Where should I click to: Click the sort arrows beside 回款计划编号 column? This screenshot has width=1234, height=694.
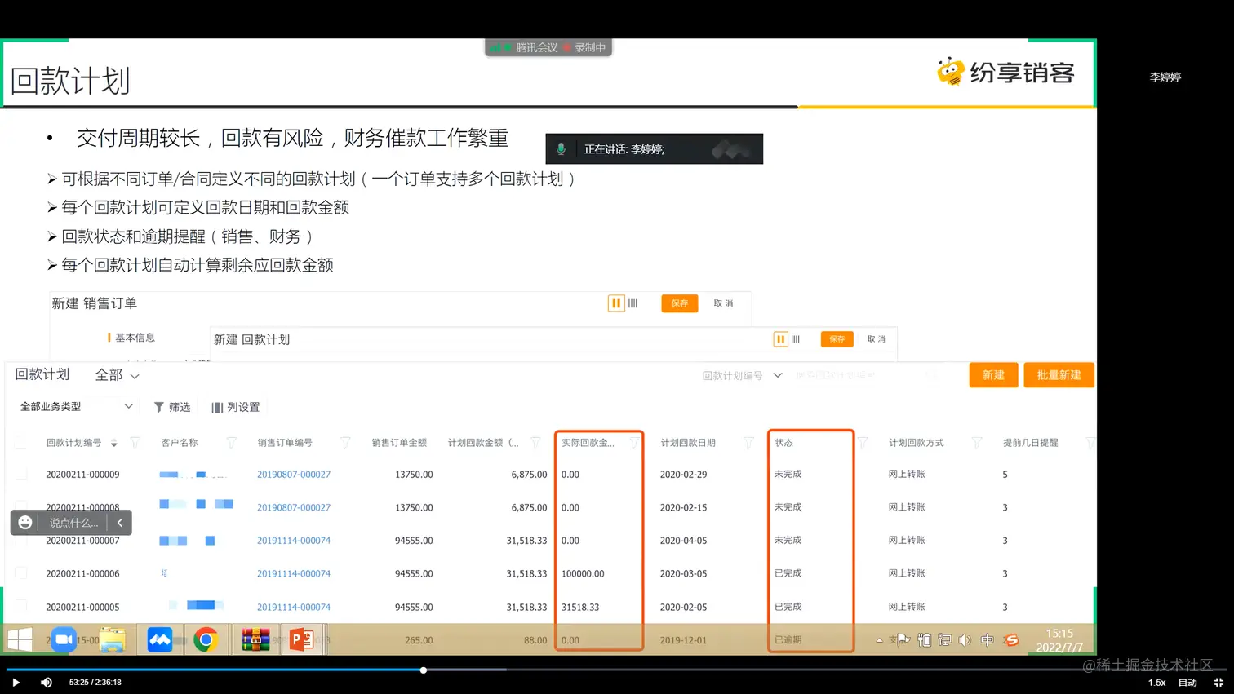coord(114,443)
